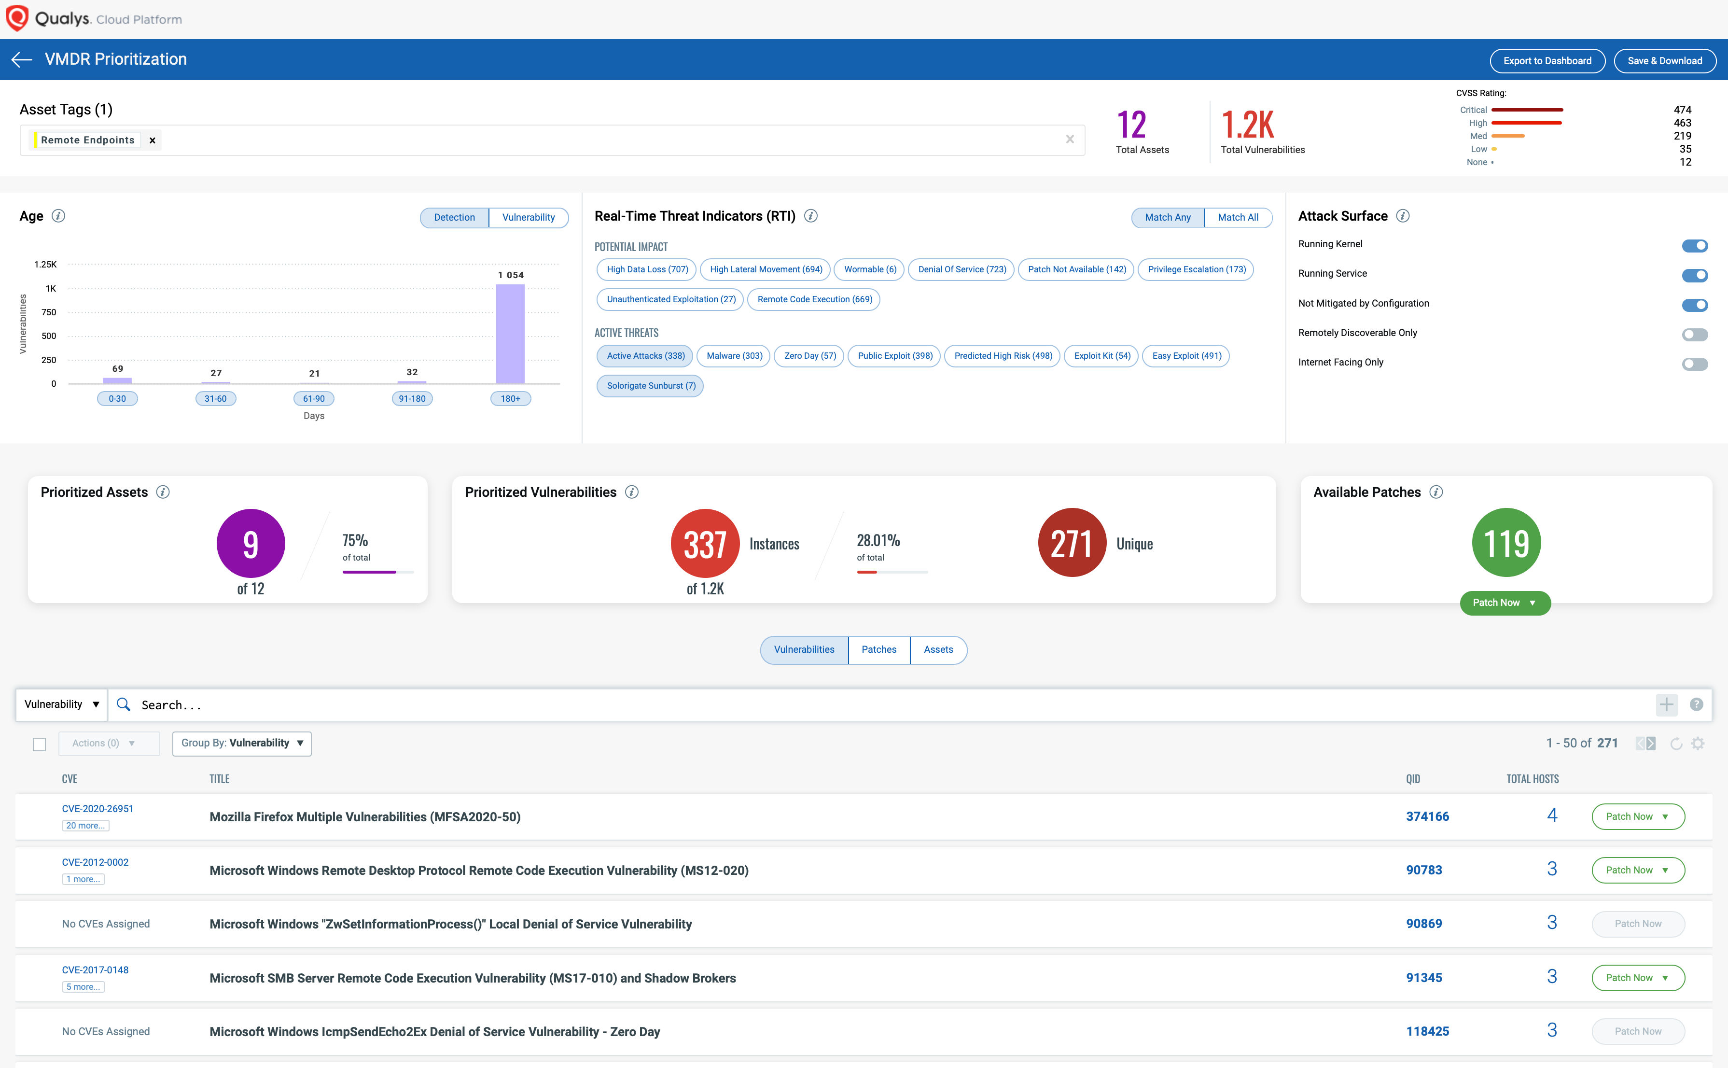Image resolution: width=1728 pixels, height=1068 pixels.
Task: Click the Available Patches info icon
Action: [1435, 492]
